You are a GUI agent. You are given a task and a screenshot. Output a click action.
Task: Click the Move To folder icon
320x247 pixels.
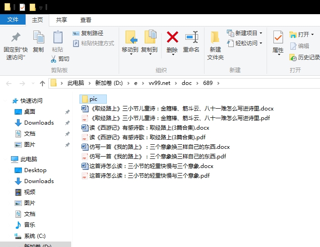pos(131,37)
